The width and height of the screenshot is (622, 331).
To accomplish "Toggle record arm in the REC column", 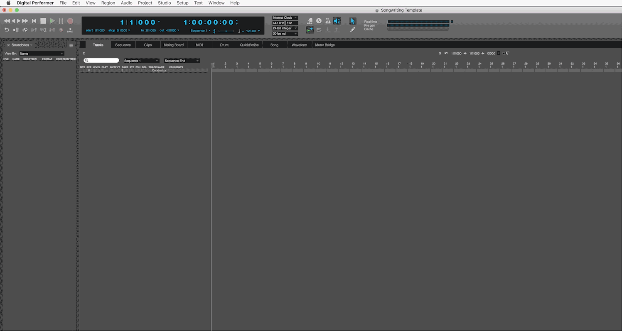I will point(89,70).
